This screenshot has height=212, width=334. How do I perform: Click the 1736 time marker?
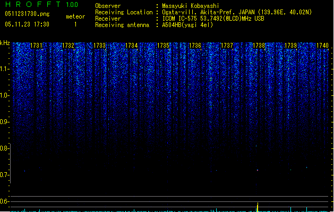195,46
